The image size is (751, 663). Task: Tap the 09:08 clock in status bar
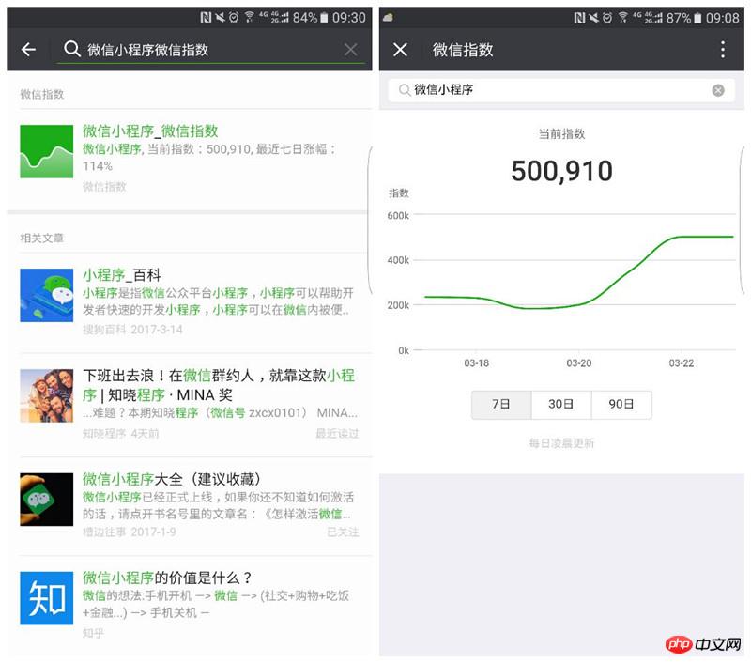pyautogui.click(x=723, y=18)
